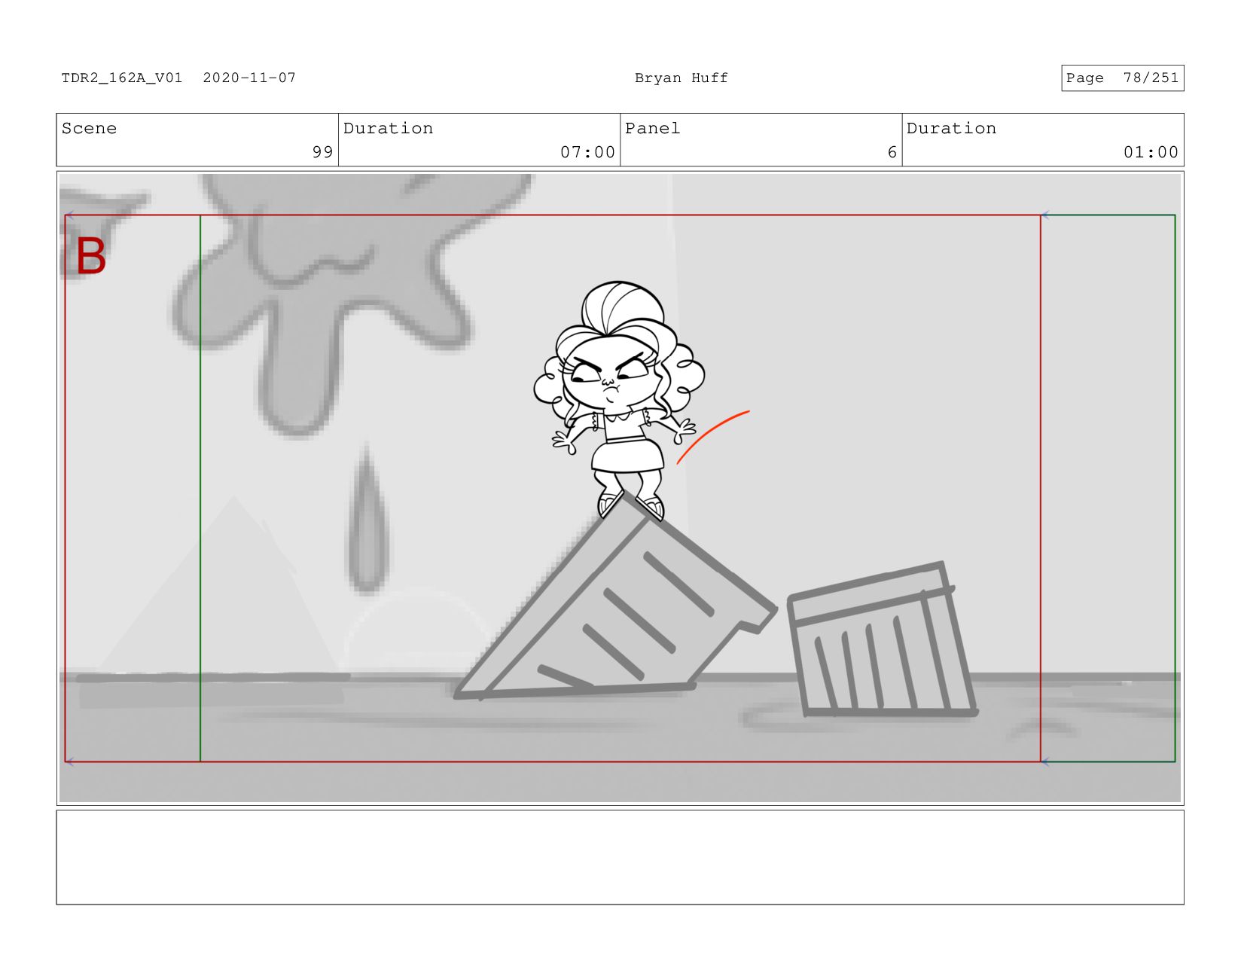The height and width of the screenshot is (961, 1241).
Task: Click the date 2020-11-07
Action: [249, 78]
